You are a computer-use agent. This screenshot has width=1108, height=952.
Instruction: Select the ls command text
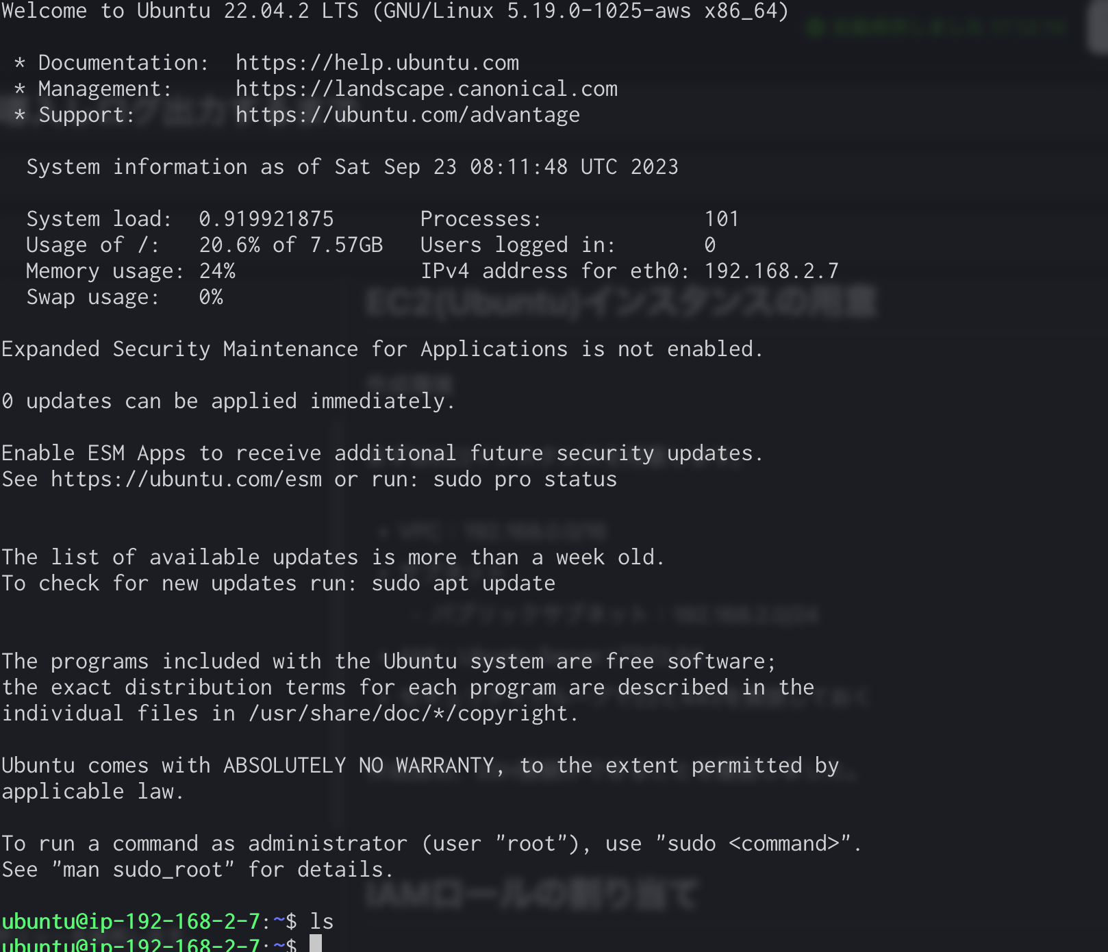(x=322, y=921)
